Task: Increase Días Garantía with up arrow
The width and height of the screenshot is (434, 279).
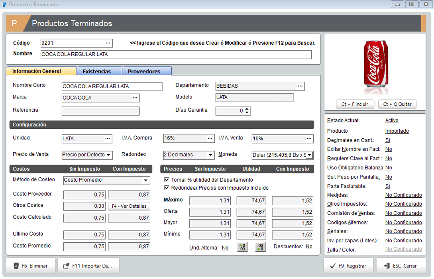Action: click(x=247, y=109)
